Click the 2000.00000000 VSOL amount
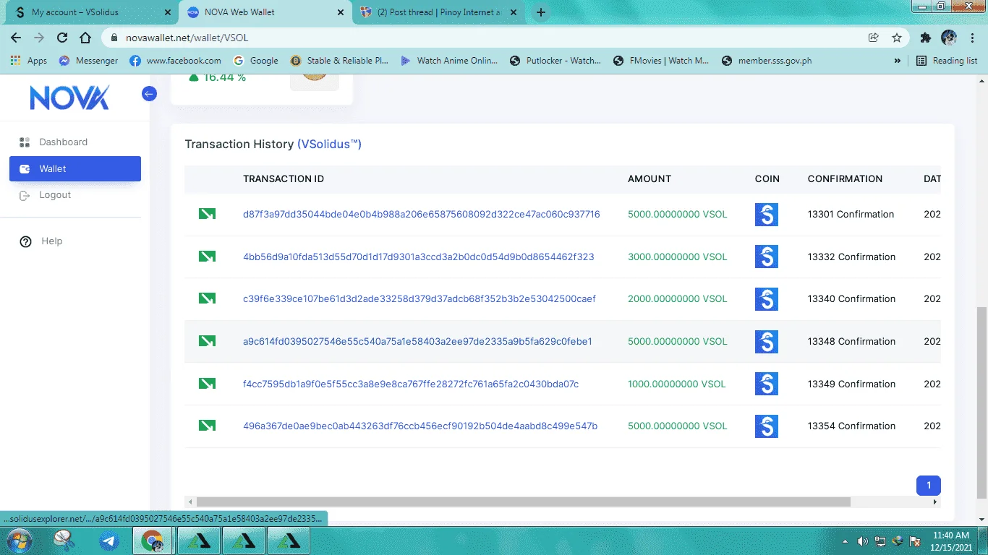988x555 pixels. click(677, 298)
